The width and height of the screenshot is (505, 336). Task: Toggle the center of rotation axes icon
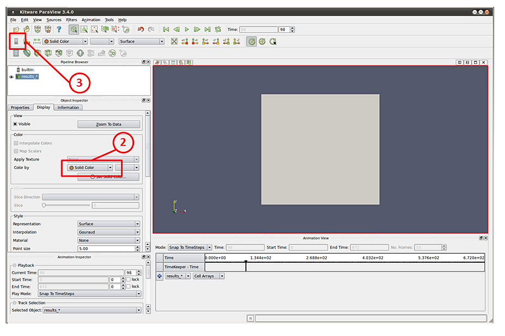click(251, 42)
